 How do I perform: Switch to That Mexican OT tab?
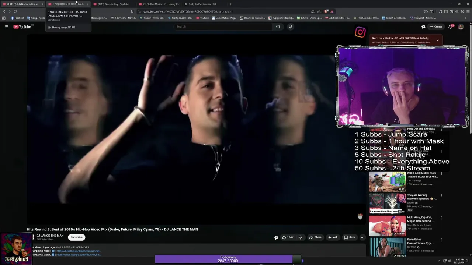[159, 4]
